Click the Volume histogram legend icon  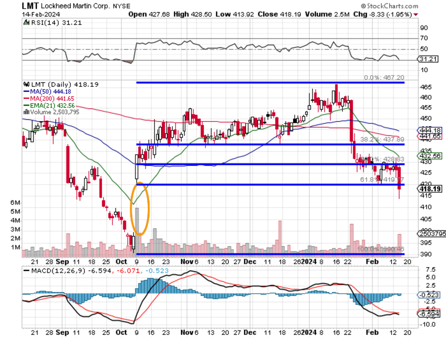[26, 112]
